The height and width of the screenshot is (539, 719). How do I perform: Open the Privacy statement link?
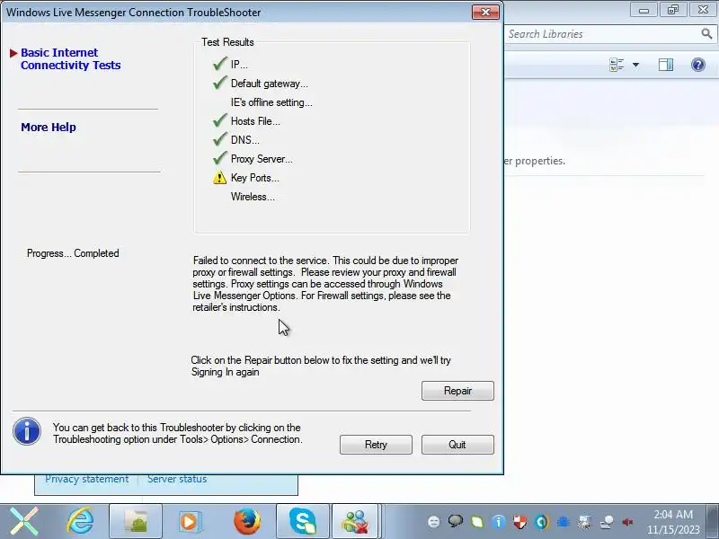86,479
